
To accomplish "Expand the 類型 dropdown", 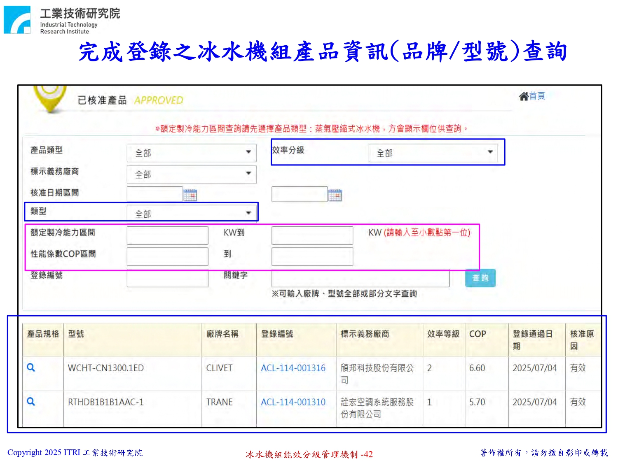I will [x=192, y=213].
